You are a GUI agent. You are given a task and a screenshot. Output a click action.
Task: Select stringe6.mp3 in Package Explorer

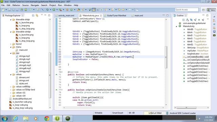25,68
